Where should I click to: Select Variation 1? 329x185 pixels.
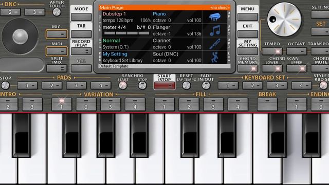[x=62, y=104]
